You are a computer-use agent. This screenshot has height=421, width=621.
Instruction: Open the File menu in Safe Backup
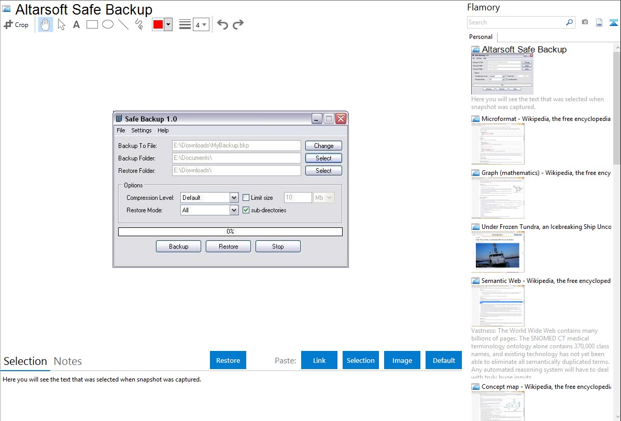(x=121, y=130)
